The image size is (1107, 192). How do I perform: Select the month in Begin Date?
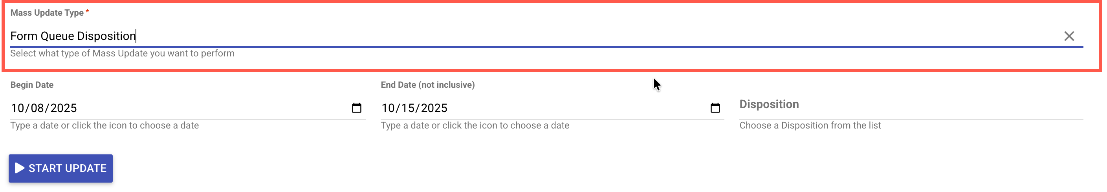coord(17,108)
